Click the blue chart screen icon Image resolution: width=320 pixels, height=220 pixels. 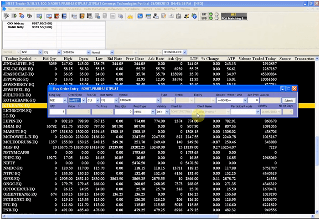click(x=140, y=16)
